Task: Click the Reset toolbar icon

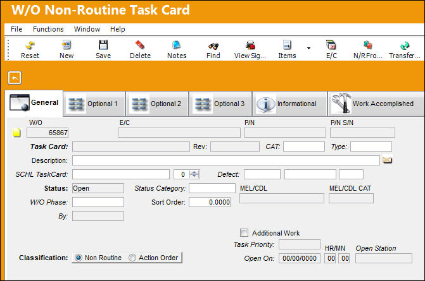Action: coord(30,45)
